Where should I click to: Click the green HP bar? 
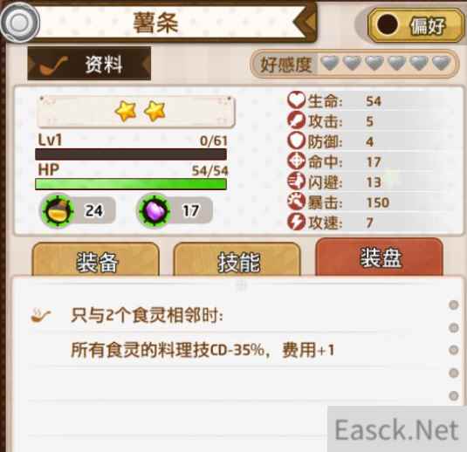click(131, 184)
